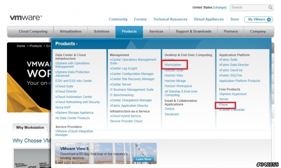281x168 pixels.
Task: Open vSphere Data Protection Advanced
Action: point(72,74)
